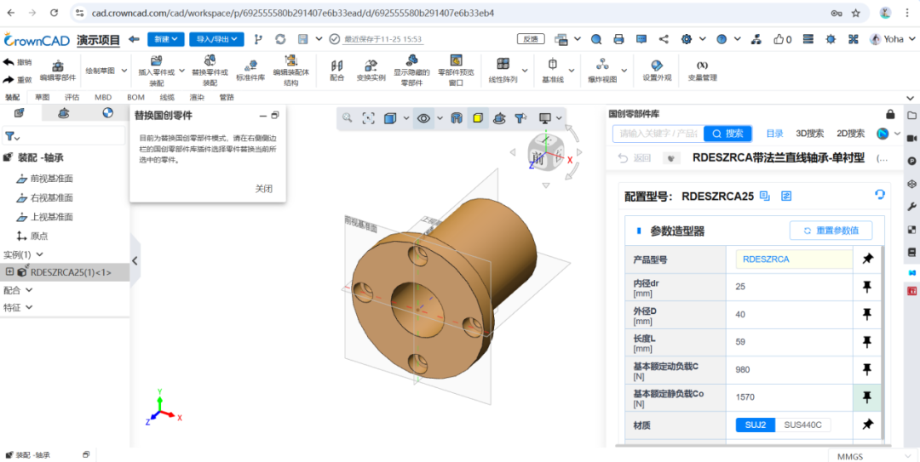The width and height of the screenshot is (920, 462).
Task: Select SUS440C material option
Action: pyautogui.click(x=803, y=425)
